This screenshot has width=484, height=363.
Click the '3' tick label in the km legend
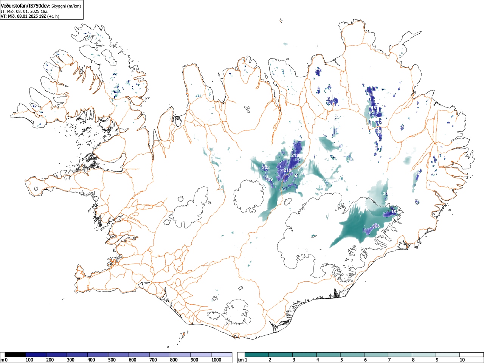pyautogui.click(x=293, y=360)
